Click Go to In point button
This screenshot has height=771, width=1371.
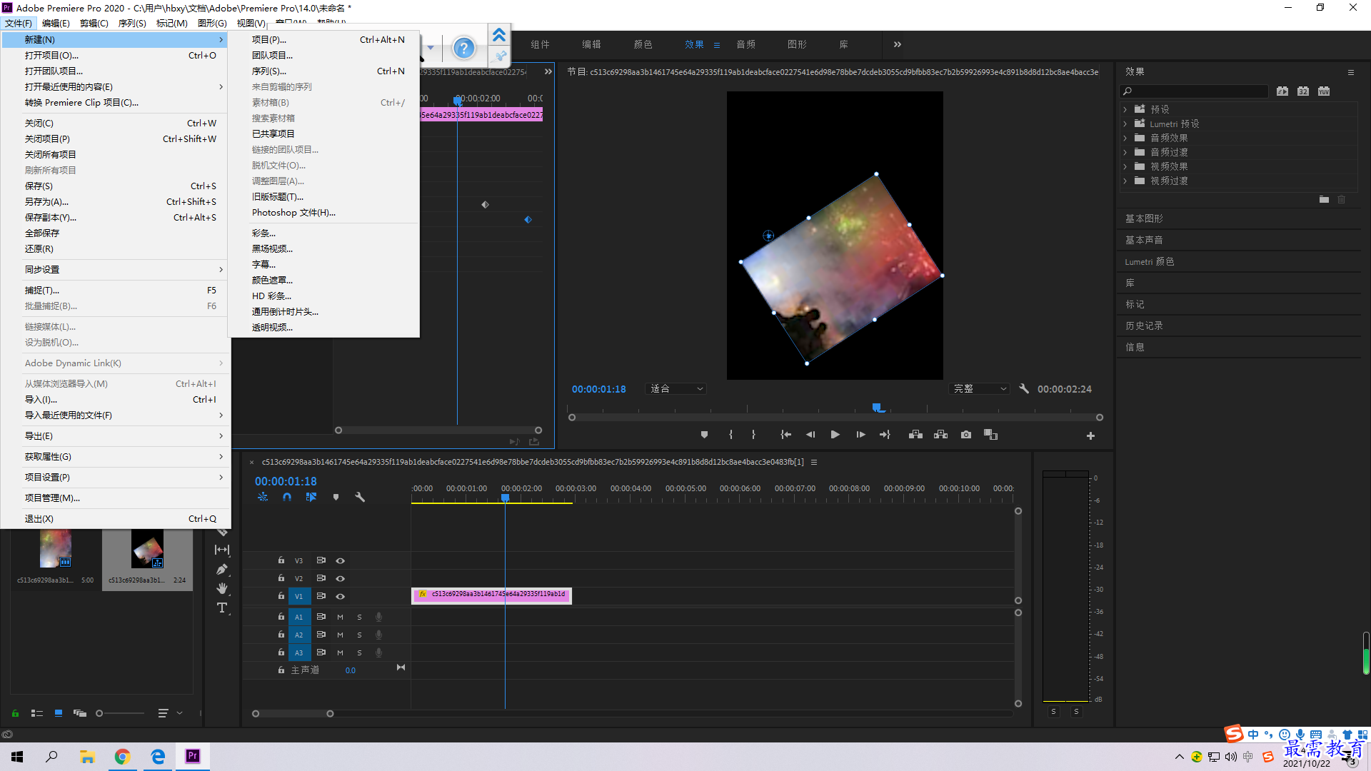pos(785,435)
